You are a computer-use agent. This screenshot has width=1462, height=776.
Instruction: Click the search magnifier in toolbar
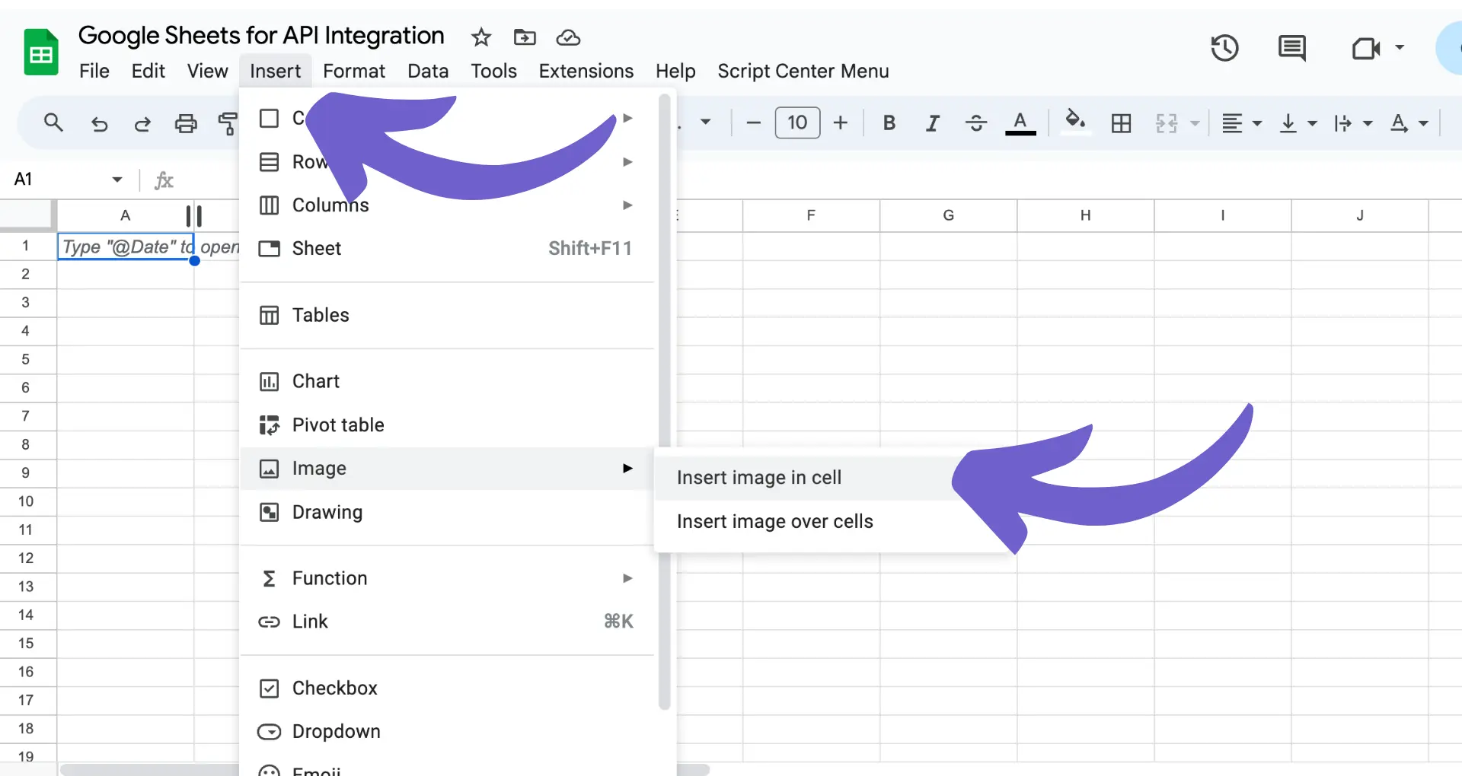[x=53, y=122]
